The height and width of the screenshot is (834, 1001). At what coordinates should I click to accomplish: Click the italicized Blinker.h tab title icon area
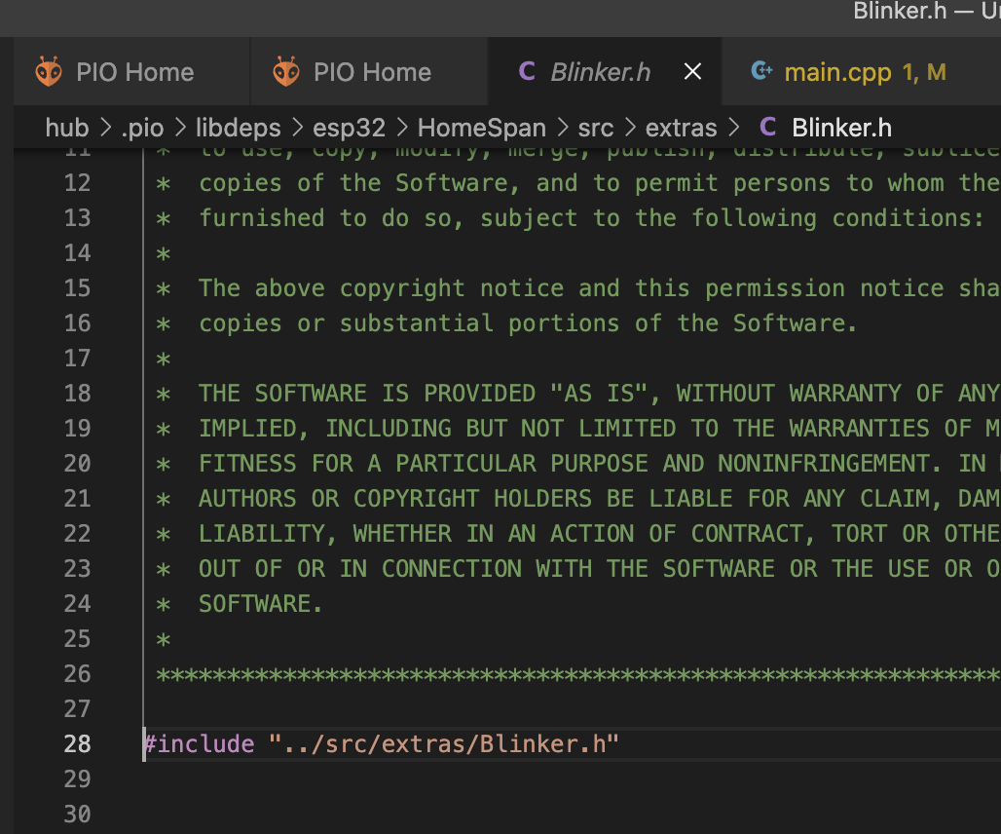coord(602,71)
